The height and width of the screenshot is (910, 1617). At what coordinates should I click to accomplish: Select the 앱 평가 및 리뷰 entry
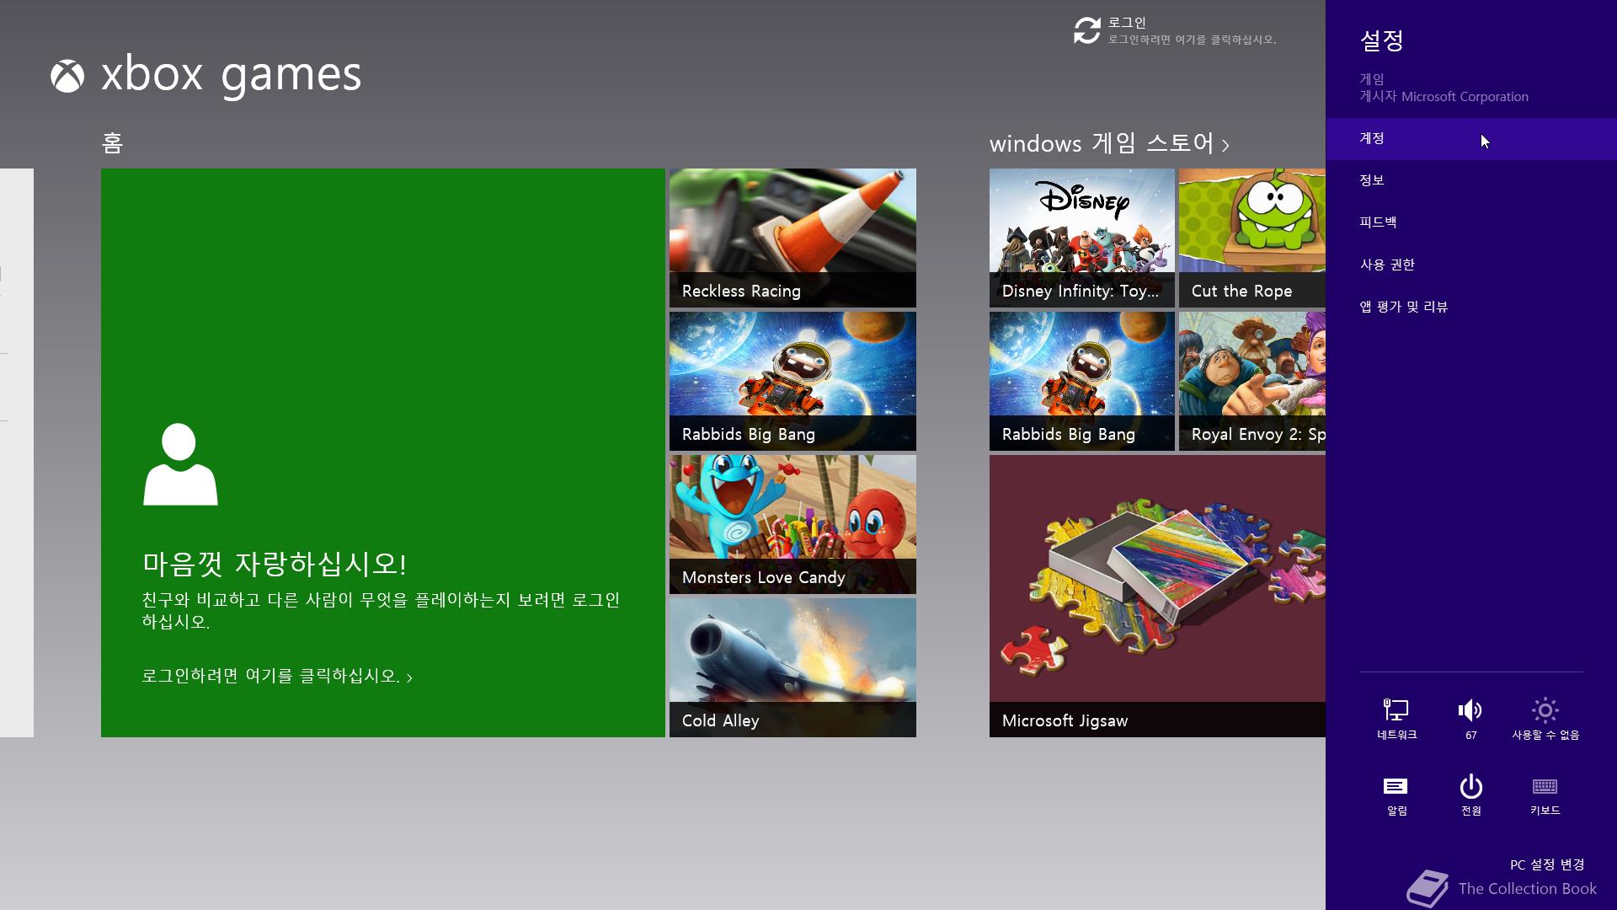1471,307
